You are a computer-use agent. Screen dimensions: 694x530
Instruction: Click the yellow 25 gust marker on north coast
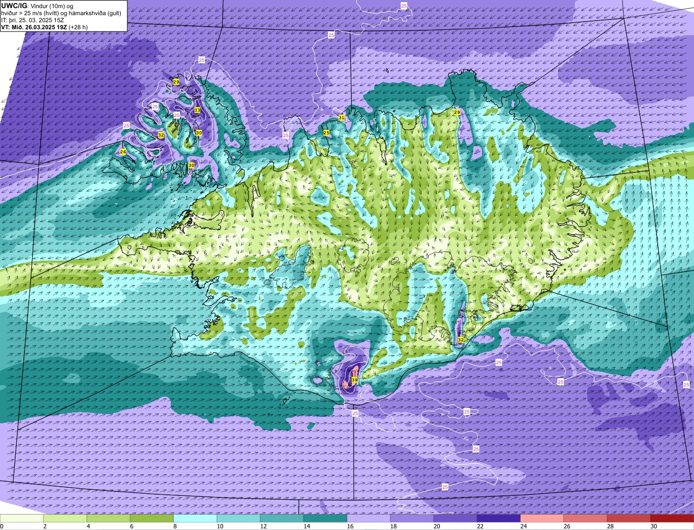tap(326, 133)
